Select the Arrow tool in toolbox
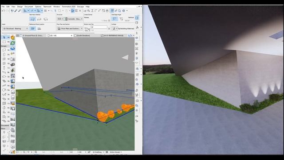The width and height of the screenshot is (284, 160). click(4, 37)
